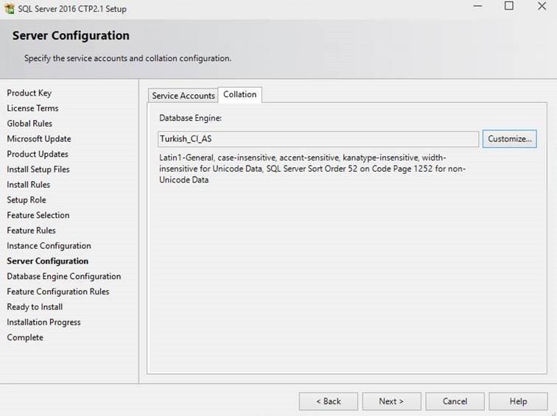
Task: Select the Install Setup Files step
Action: pyautogui.click(x=38, y=169)
